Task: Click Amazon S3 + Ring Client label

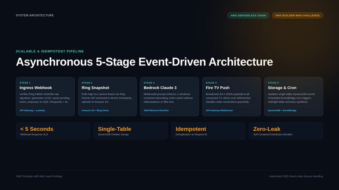Action: pos(95,110)
